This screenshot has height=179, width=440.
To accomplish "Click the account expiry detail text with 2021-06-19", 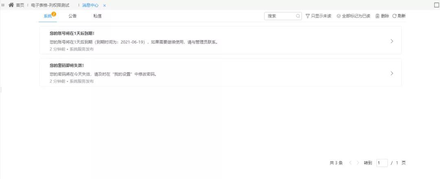I will pyautogui.click(x=134, y=42).
